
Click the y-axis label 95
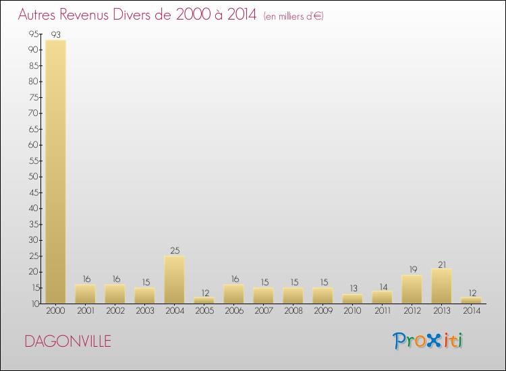[x=34, y=34]
